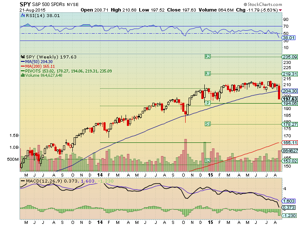
Task: Click the red down arrow next to Chg
Action: [x=281, y=10]
